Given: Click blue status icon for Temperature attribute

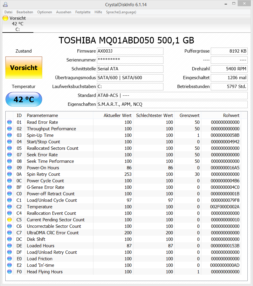Looking at the screenshot, I should (9, 207).
